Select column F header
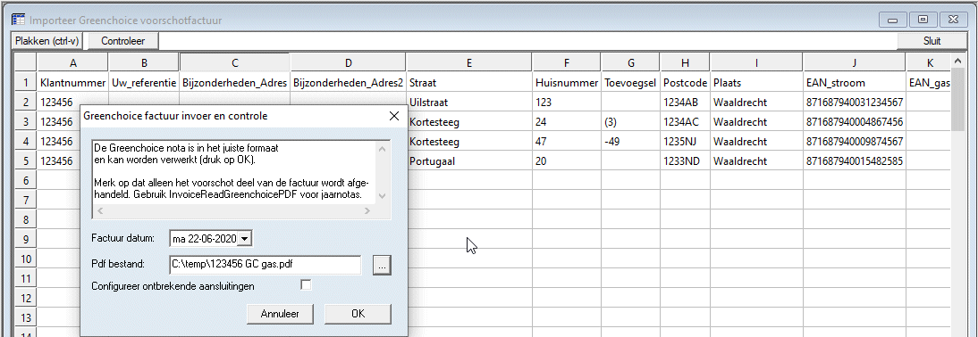The image size is (978, 337). pos(567,62)
